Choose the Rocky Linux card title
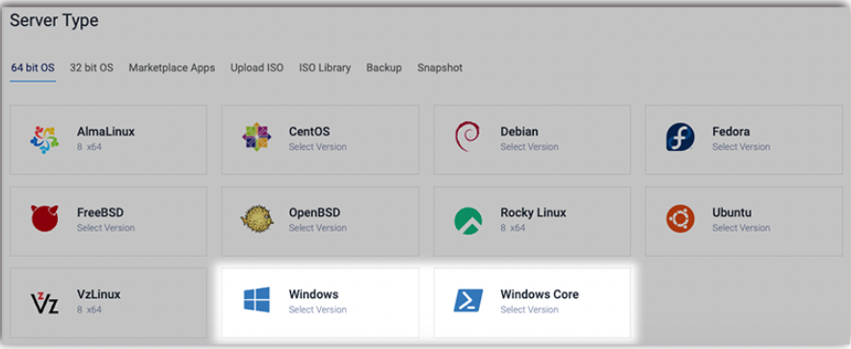The height and width of the screenshot is (349, 851). [533, 212]
